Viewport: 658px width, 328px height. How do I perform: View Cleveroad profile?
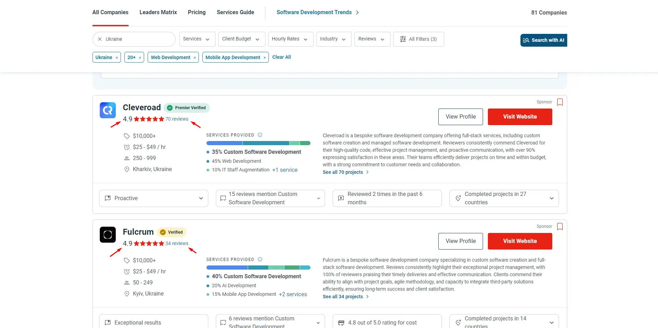click(460, 117)
